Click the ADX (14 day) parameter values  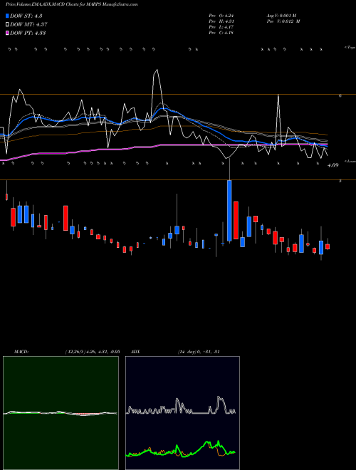(199, 352)
